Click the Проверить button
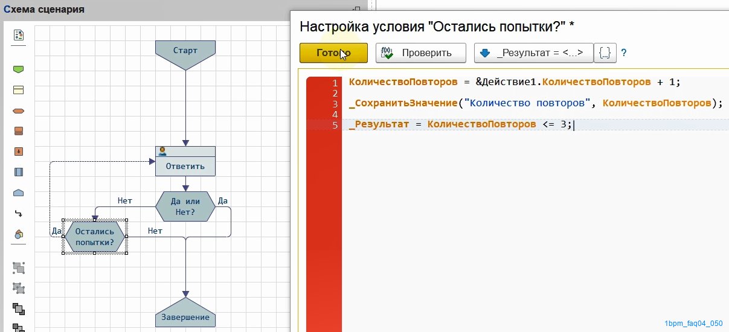Image resolution: width=729 pixels, height=332 pixels. [420, 53]
